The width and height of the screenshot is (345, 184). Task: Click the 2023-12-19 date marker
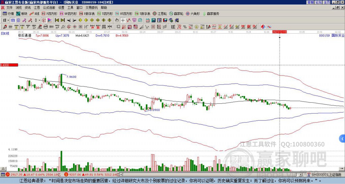point(279,32)
